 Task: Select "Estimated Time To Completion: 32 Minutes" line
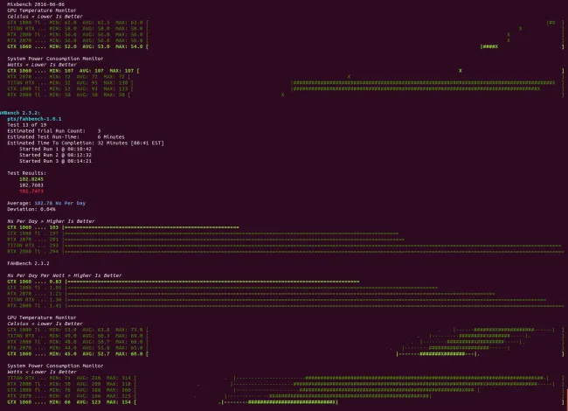pos(86,143)
